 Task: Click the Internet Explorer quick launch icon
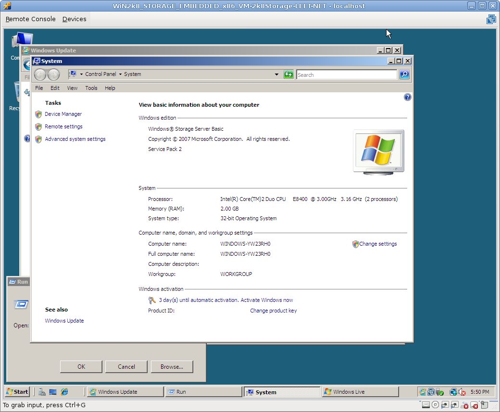click(x=64, y=392)
